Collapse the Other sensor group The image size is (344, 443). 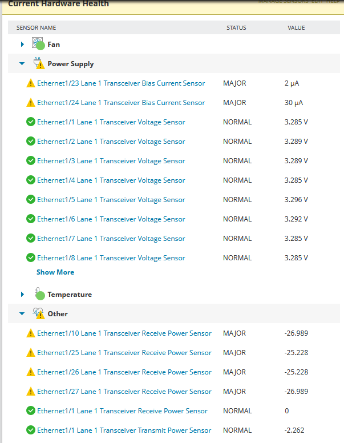pyautogui.click(x=22, y=314)
